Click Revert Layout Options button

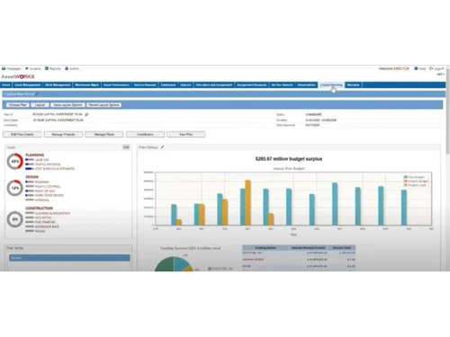103,105
